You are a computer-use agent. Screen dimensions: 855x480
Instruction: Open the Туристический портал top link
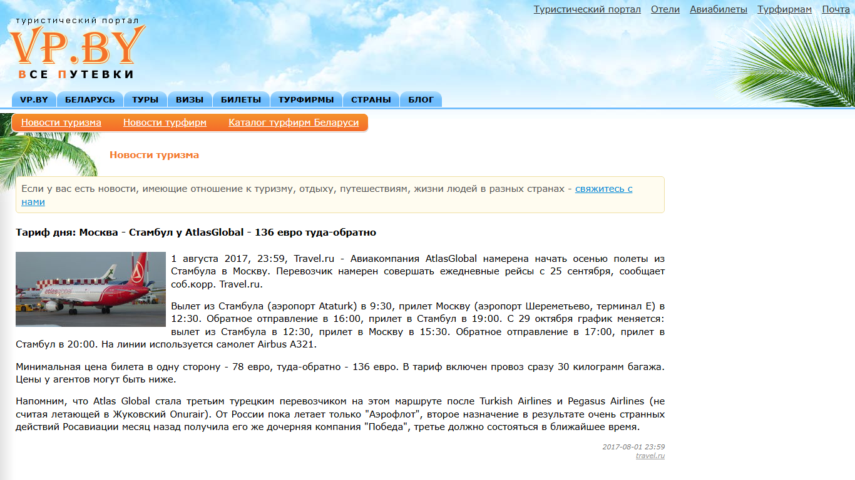tap(587, 9)
